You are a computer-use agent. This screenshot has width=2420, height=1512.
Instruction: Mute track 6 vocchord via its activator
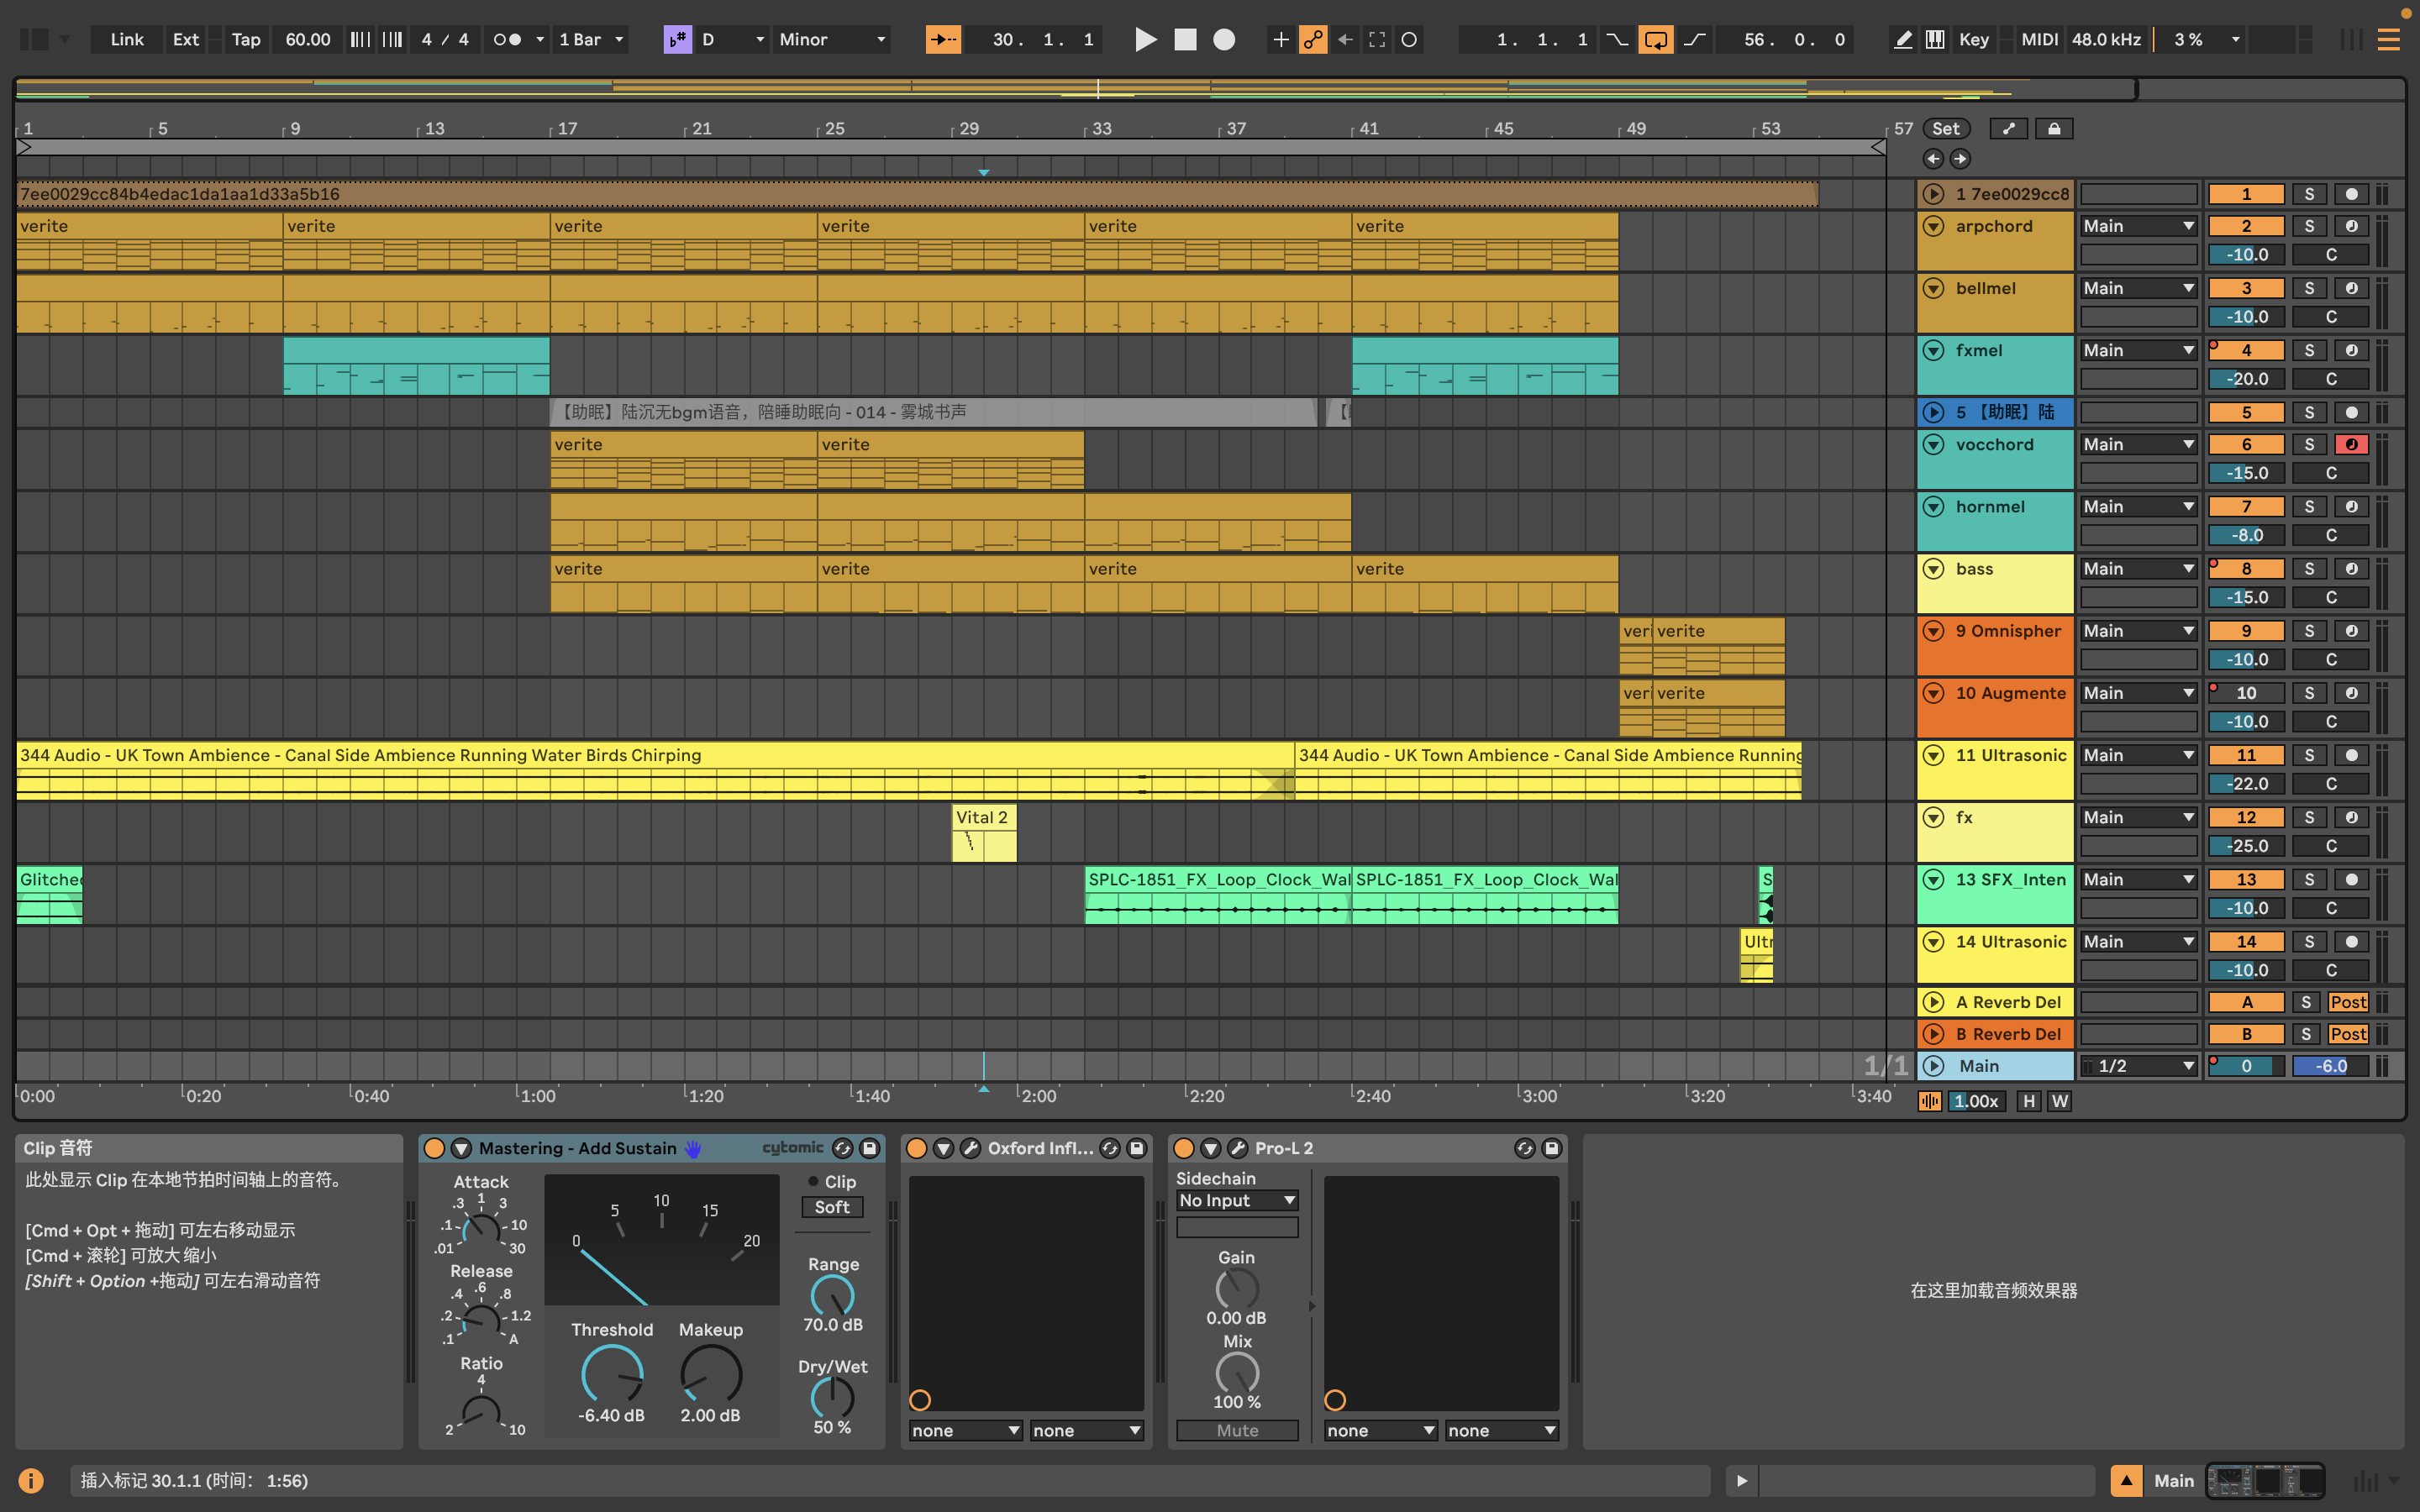[x=2246, y=444]
